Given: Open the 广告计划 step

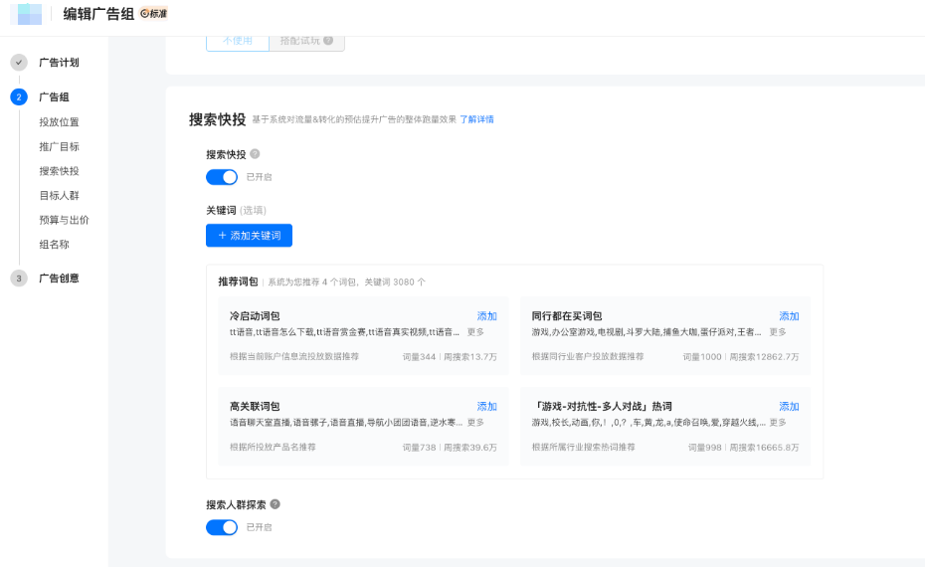Looking at the screenshot, I should [59, 63].
